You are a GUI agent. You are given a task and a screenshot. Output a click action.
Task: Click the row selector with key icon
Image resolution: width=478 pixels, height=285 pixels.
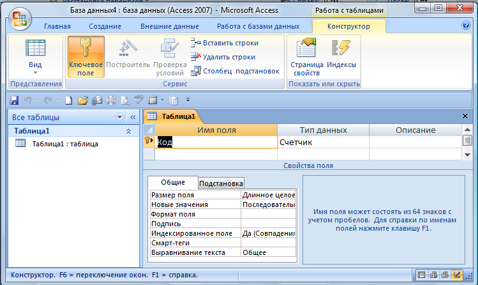click(x=149, y=142)
